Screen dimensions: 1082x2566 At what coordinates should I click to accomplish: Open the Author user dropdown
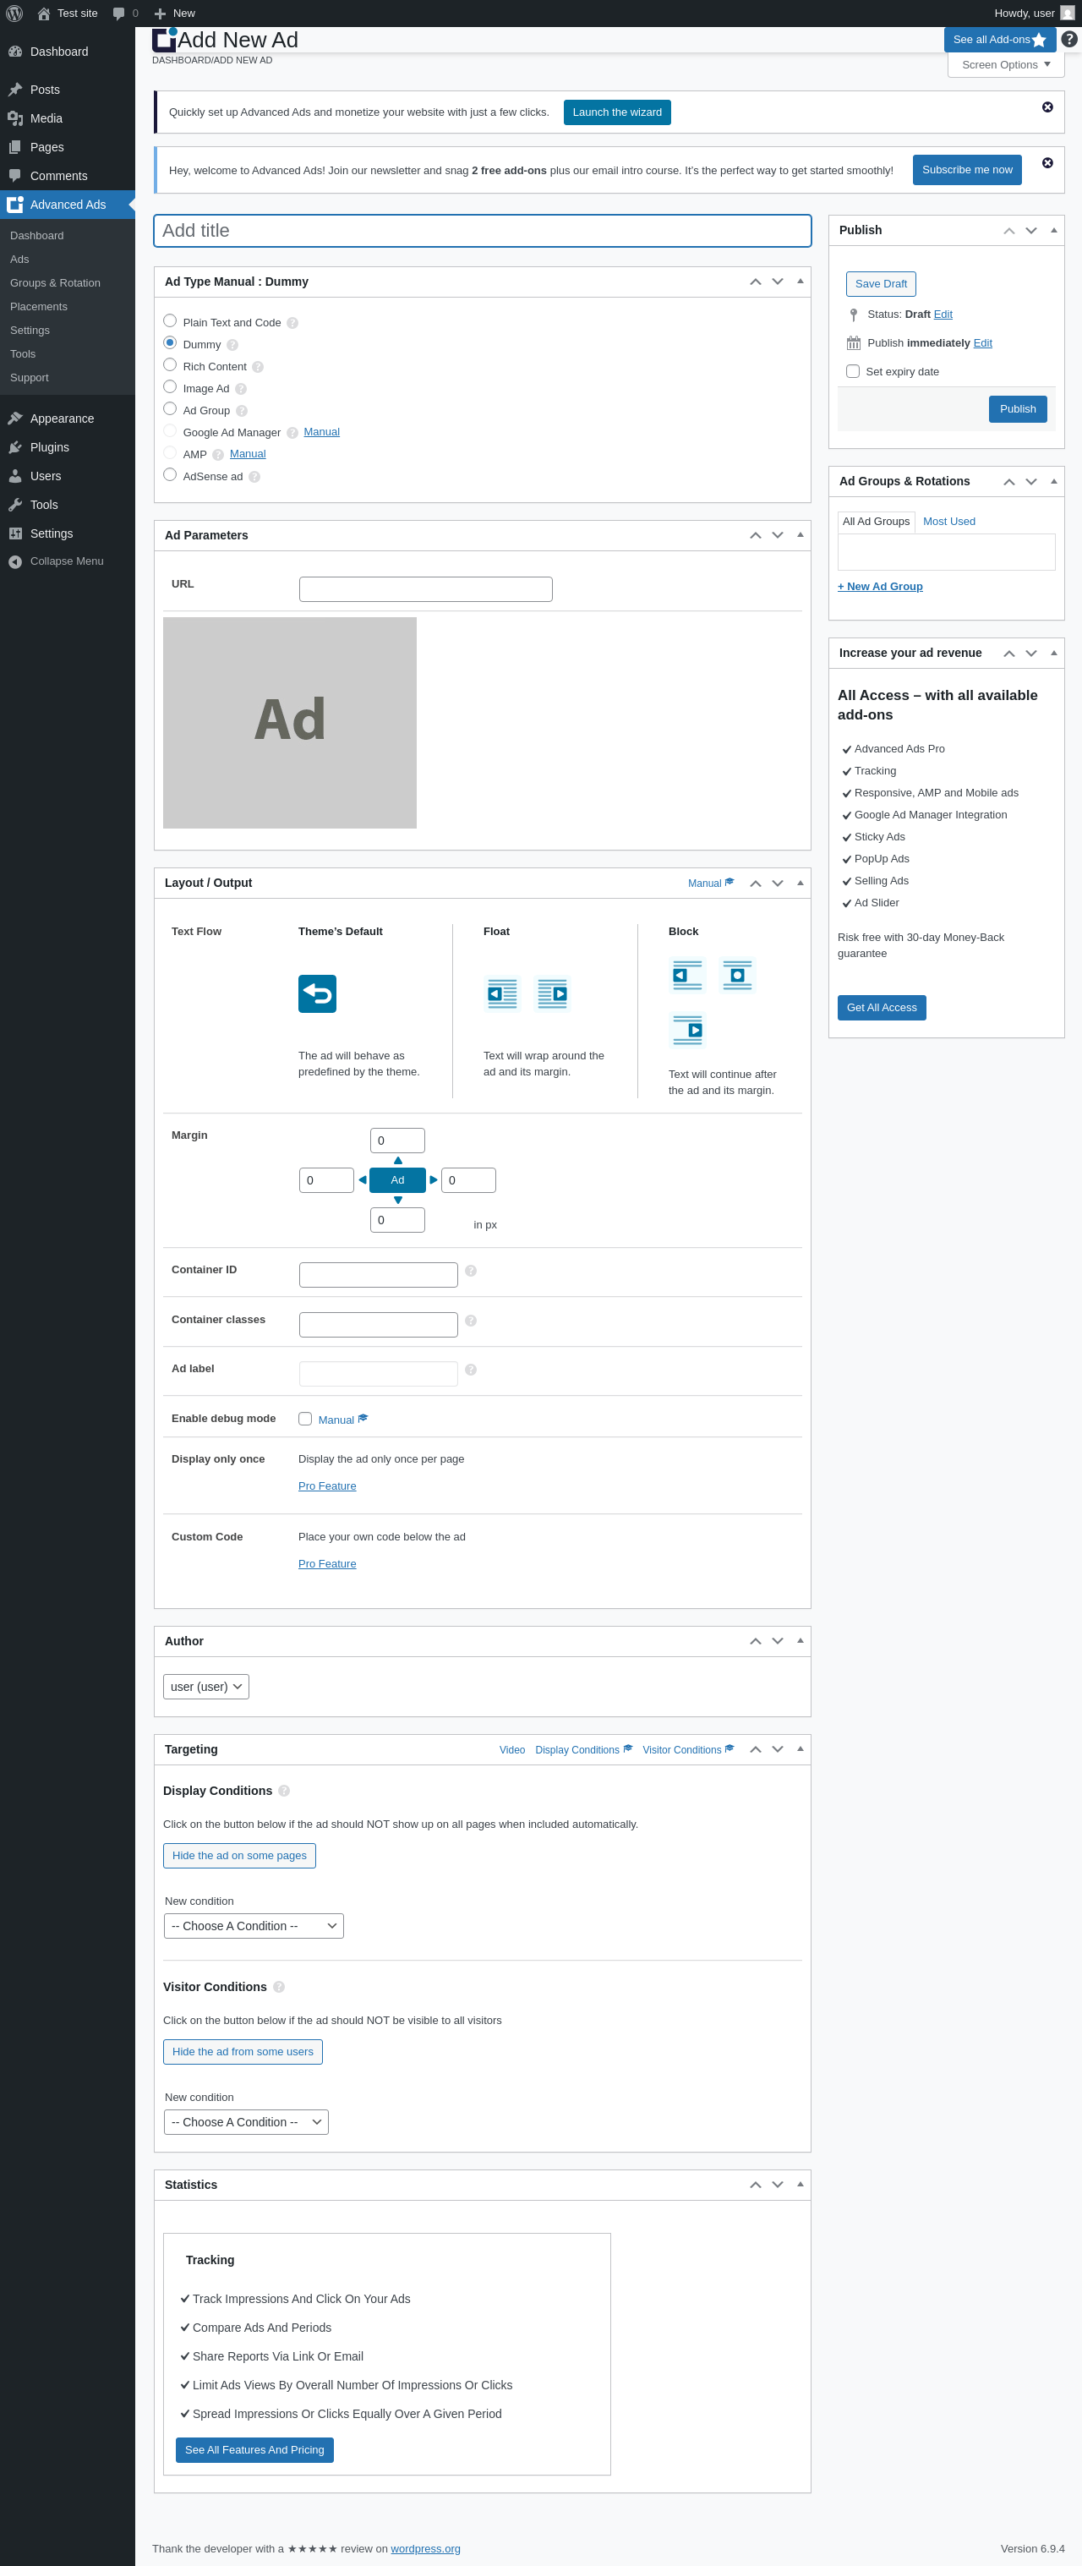[206, 1687]
